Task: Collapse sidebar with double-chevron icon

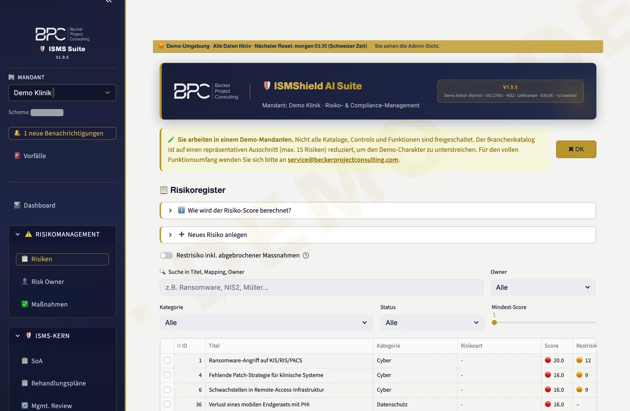Action: (108, 1)
